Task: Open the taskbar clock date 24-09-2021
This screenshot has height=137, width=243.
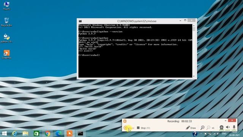Action: (x=234, y=135)
